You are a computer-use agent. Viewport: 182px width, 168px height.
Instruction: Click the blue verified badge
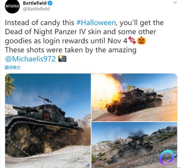[x=50, y=3]
